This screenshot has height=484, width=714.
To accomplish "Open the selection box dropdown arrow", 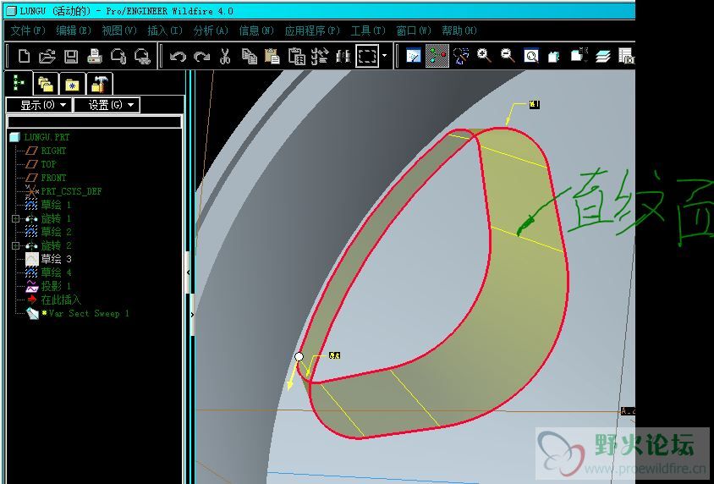I will point(385,56).
